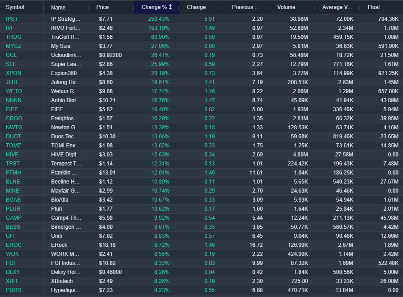Open the FTMH ticker symbol
The image size is (403, 297).
point(14,173)
